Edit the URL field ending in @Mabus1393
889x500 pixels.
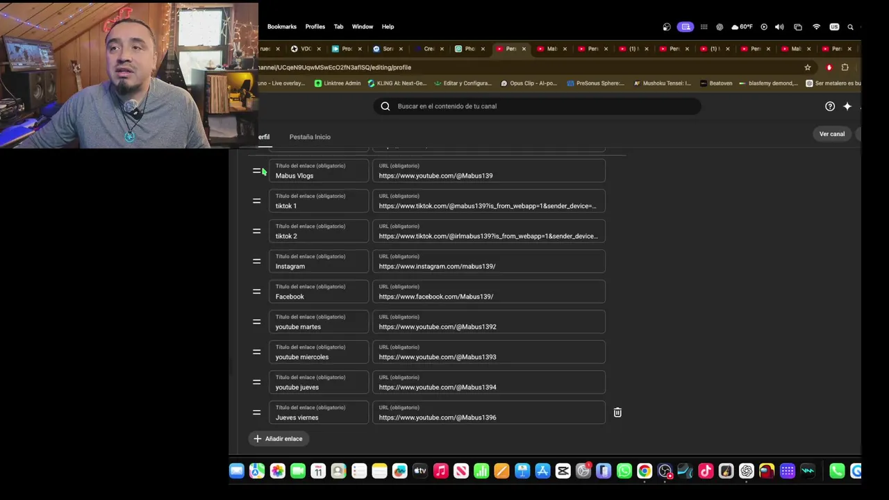(489, 352)
